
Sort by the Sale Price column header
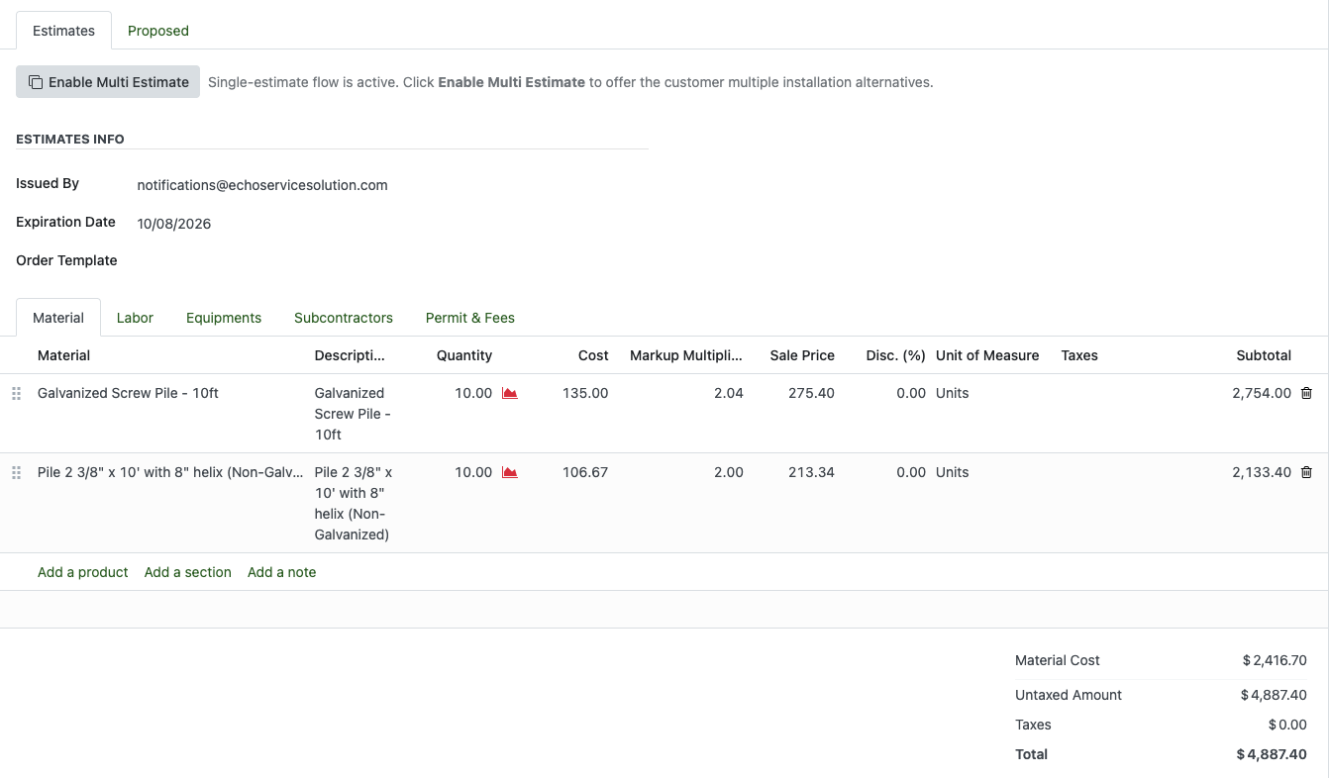(802, 355)
